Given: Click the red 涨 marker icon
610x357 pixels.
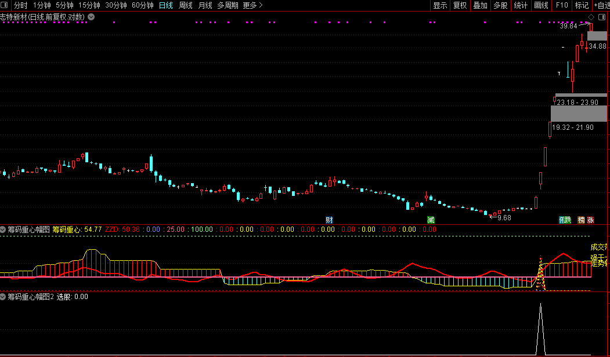Looking at the screenshot, I should 590,220.
